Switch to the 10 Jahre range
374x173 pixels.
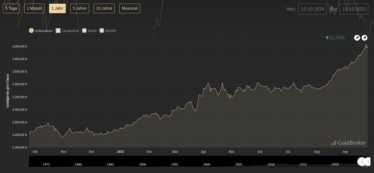104,8
